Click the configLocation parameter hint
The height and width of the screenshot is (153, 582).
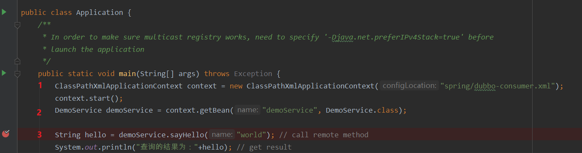[409, 86]
